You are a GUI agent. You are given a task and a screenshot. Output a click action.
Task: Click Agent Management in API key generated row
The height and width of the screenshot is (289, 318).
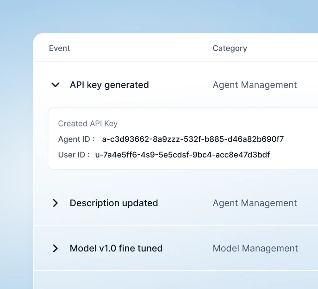(255, 85)
